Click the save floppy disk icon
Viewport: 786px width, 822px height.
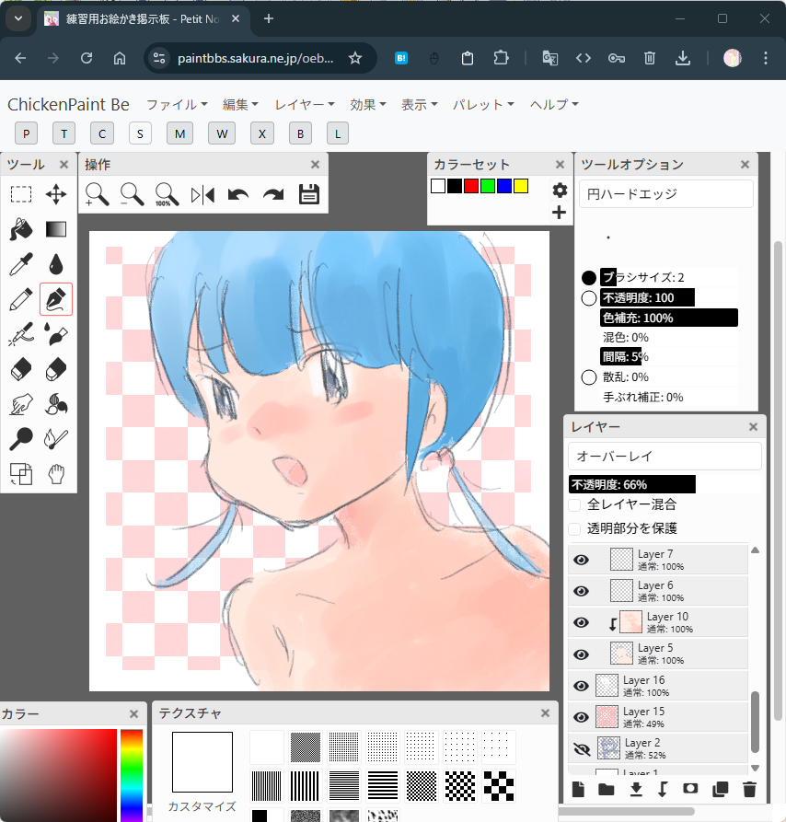(309, 194)
